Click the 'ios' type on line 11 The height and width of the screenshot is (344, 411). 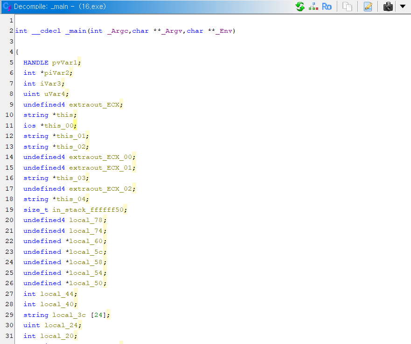(x=29, y=126)
